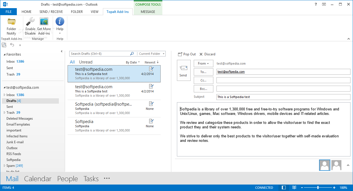Open the Topalt Help icon menu
Image resolution: width=353 pixels, height=191 pixels.
(x=60, y=22)
